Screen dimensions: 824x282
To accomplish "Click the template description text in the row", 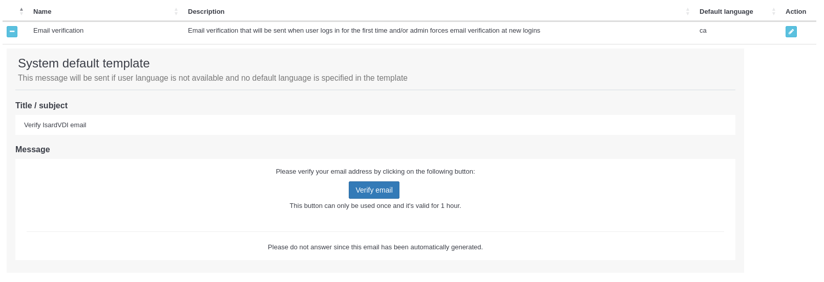I will point(364,31).
